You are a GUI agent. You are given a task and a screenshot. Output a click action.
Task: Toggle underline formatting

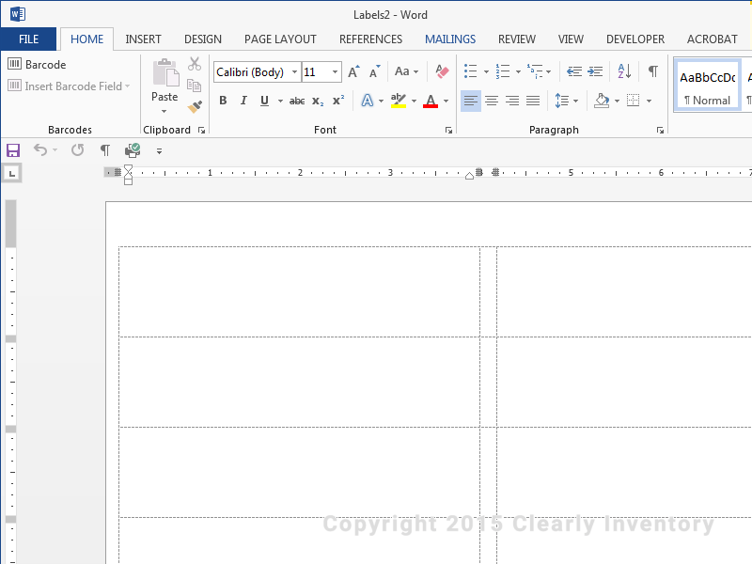point(264,101)
